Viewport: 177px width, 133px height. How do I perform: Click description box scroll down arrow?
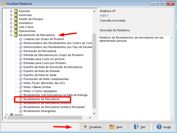coord(172,119)
